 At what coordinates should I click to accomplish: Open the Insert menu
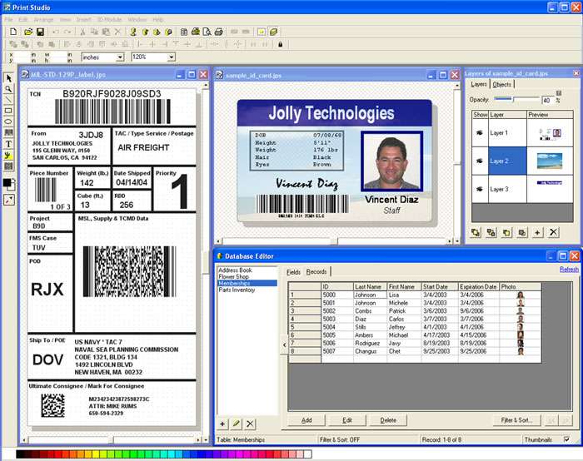coord(83,20)
